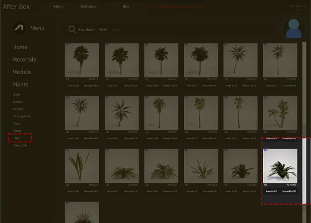
Task: Toggle the checkmark on Palm027 thumbnail
Action: (147, 97)
